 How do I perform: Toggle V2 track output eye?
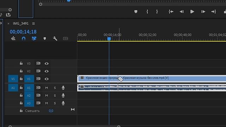46,71
